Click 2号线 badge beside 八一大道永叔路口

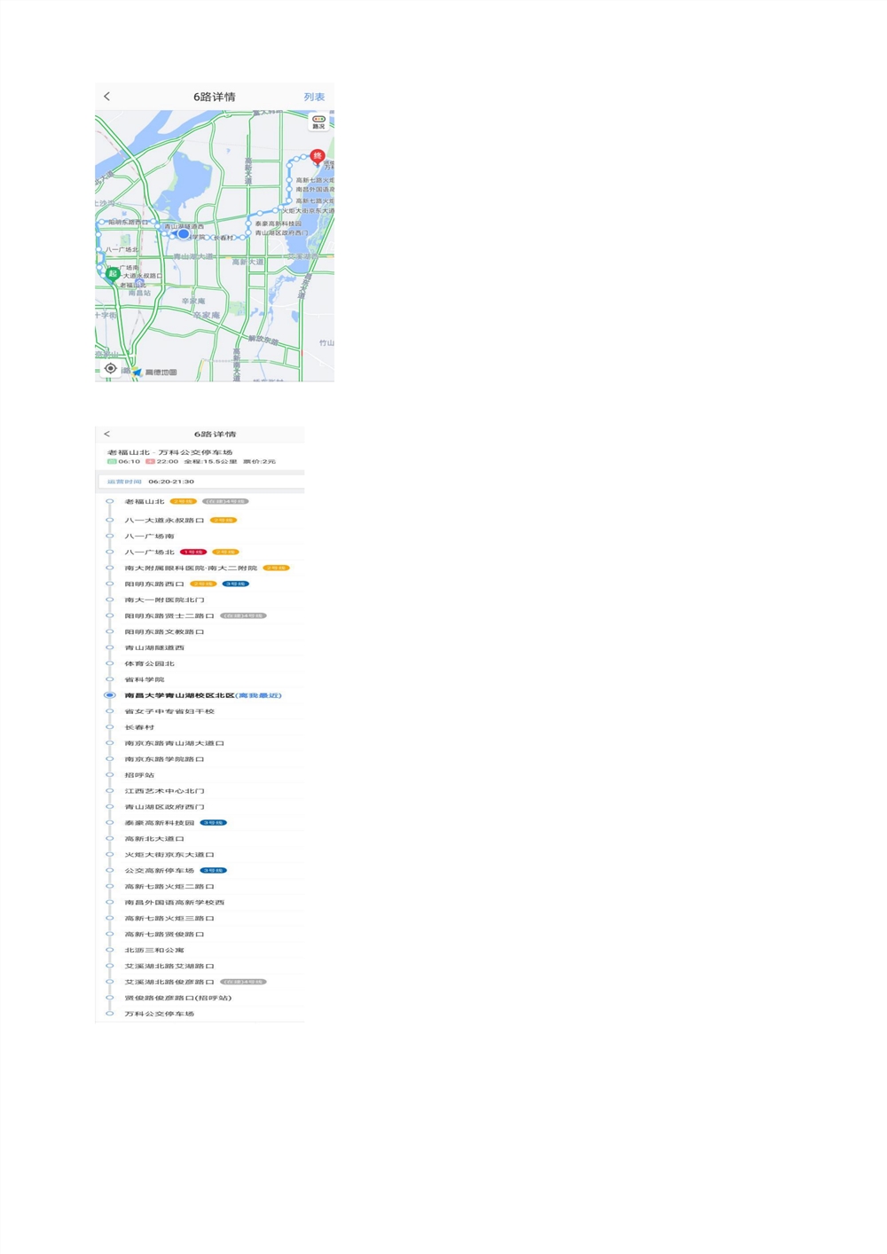(223, 520)
